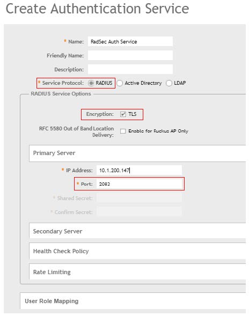The height and width of the screenshot is (316, 249).
Task: Click the Port number field
Action: pyautogui.click(x=139, y=184)
